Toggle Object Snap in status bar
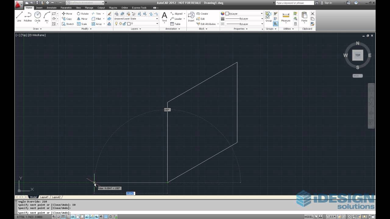This screenshot has height=219, width=390. click(77, 217)
